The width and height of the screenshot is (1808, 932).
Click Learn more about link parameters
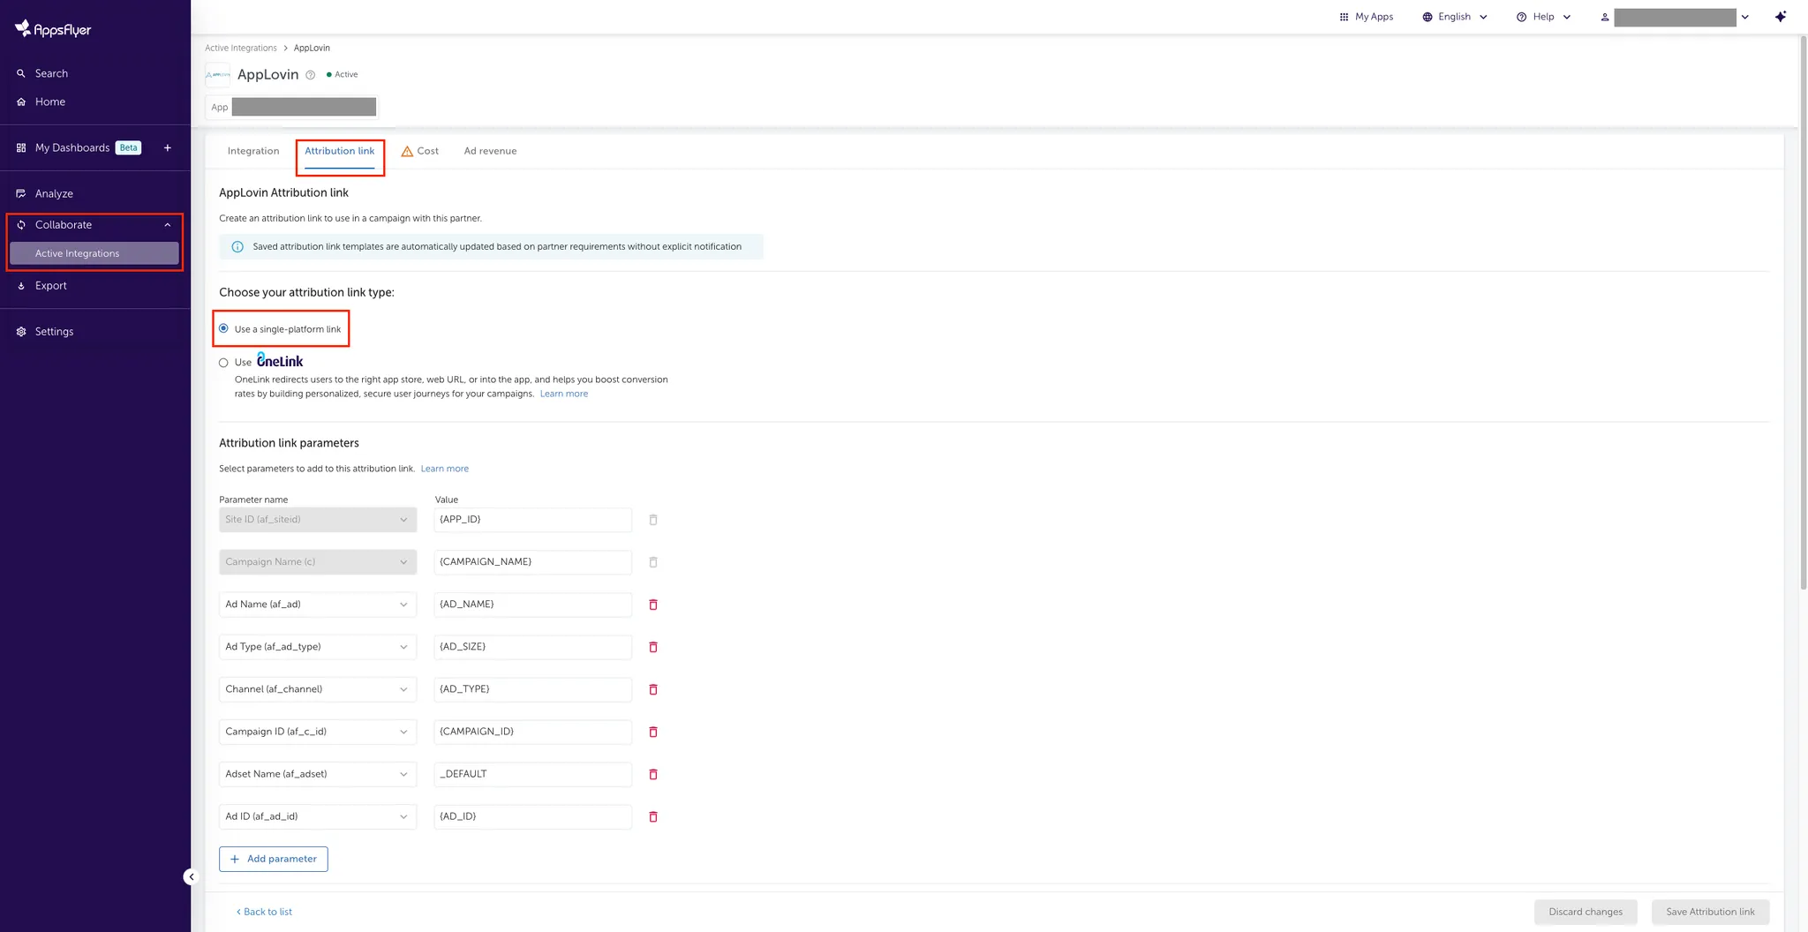(444, 469)
